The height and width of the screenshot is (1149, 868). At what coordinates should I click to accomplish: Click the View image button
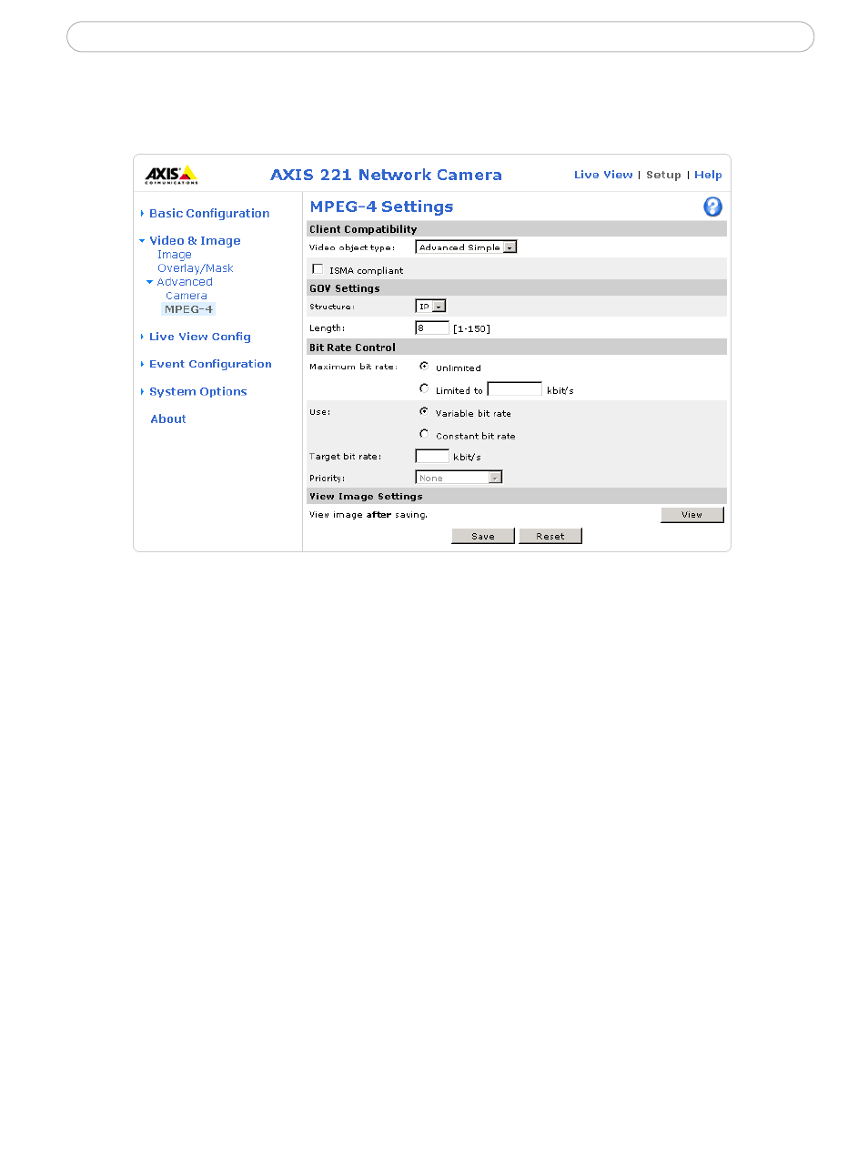pyautogui.click(x=692, y=515)
